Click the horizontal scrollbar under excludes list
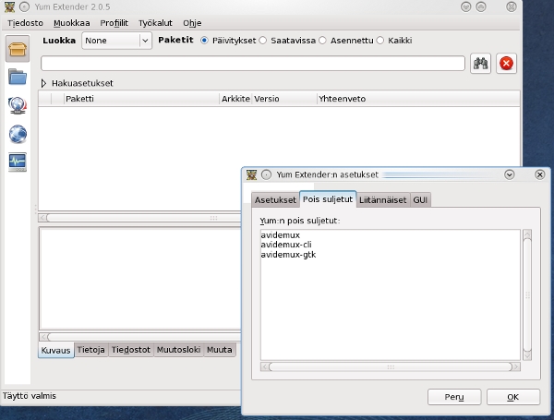 click(391, 367)
